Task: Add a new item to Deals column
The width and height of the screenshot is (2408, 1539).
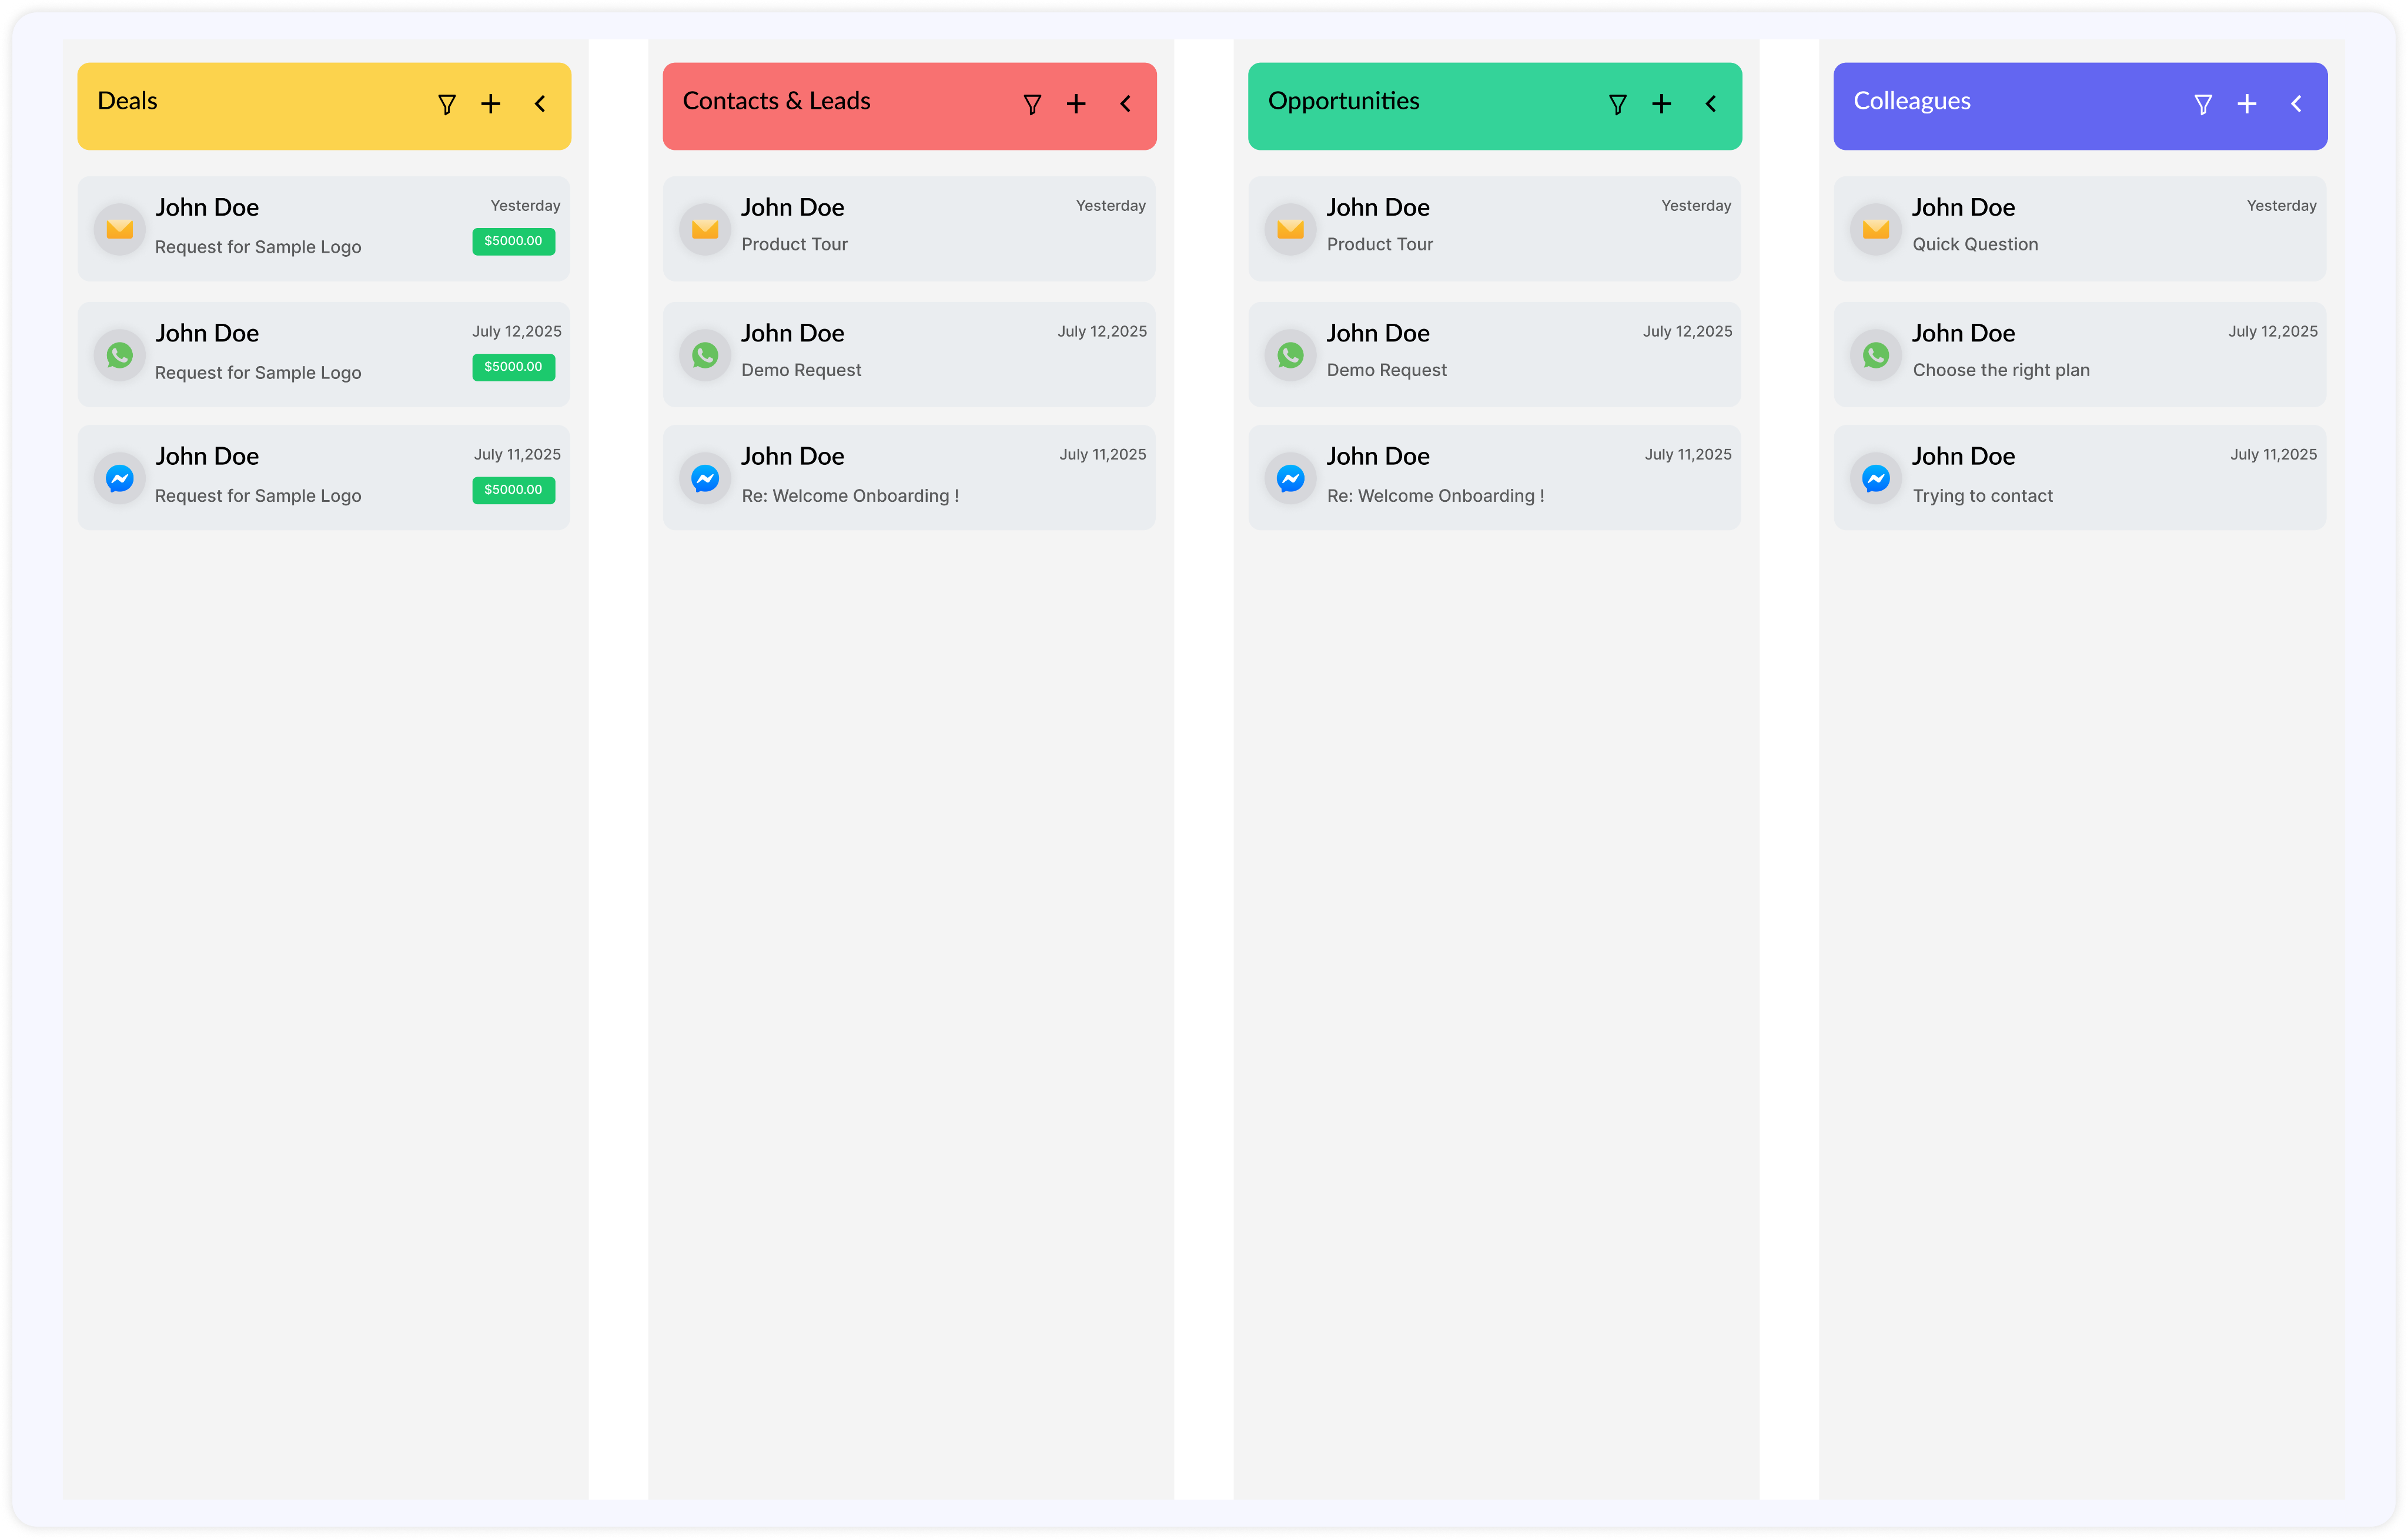Action: 490,104
